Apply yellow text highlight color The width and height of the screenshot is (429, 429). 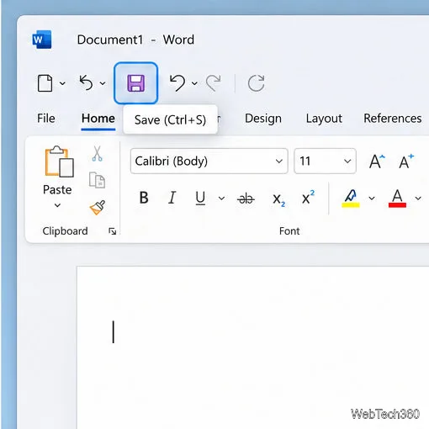pos(351,199)
